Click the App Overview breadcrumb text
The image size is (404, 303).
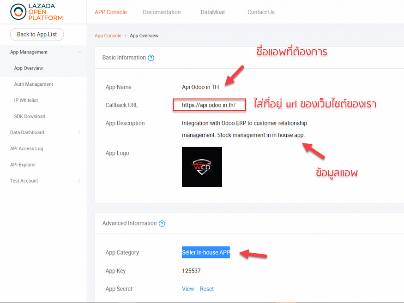(x=144, y=36)
